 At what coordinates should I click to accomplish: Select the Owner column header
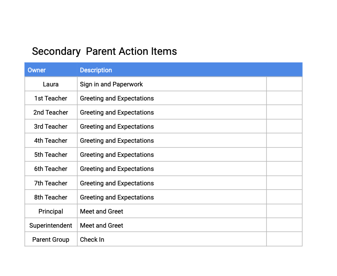(37, 70)
